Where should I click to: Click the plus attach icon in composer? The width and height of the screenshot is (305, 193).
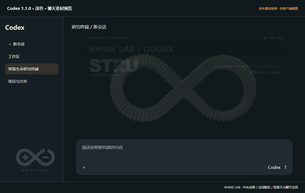(x=84, y=168)
